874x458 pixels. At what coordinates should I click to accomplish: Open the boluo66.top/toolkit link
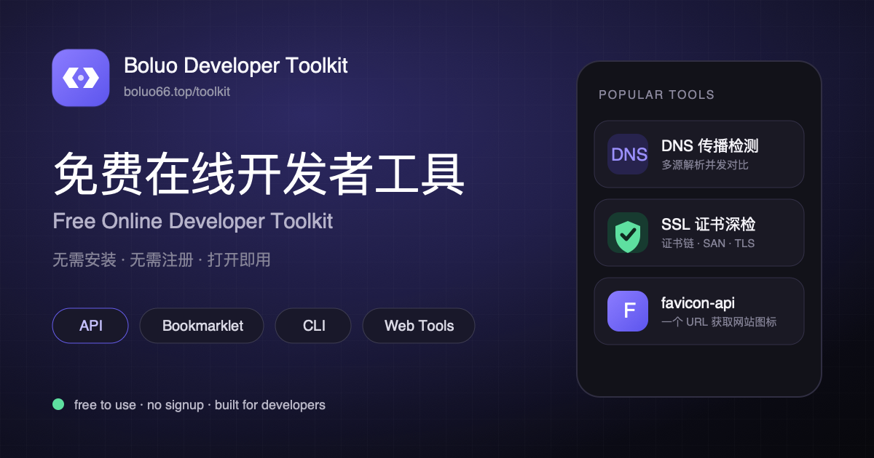coord(177,92)
